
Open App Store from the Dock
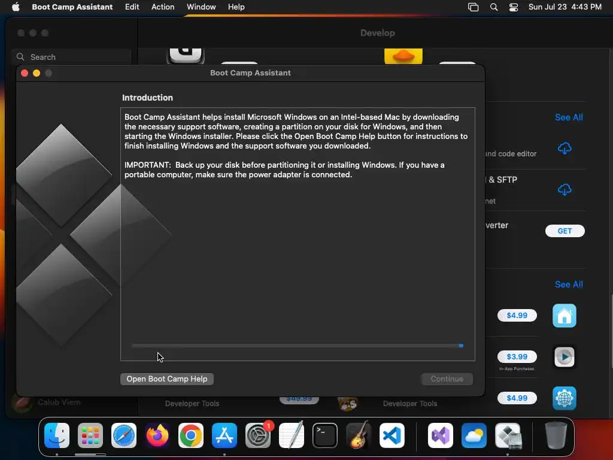coord(224,435)
